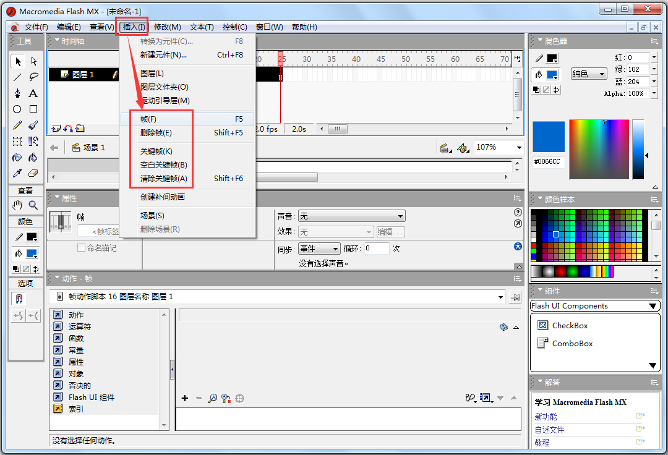Image resolution: width=668 pixels, height=455 pixels.
Task: Select the Rectangle tool
Action: point(33,109)
